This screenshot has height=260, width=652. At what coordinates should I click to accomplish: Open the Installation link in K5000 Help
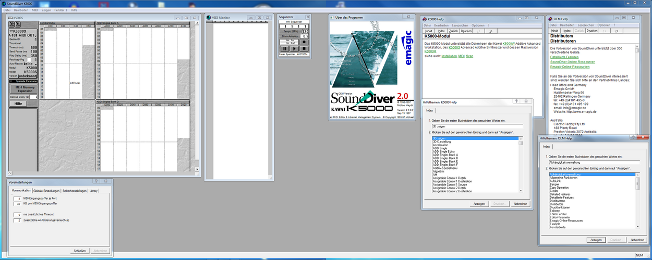click(450, 56)
